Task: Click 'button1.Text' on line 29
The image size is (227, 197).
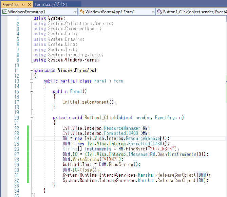Action: click(x=77, y=164)
